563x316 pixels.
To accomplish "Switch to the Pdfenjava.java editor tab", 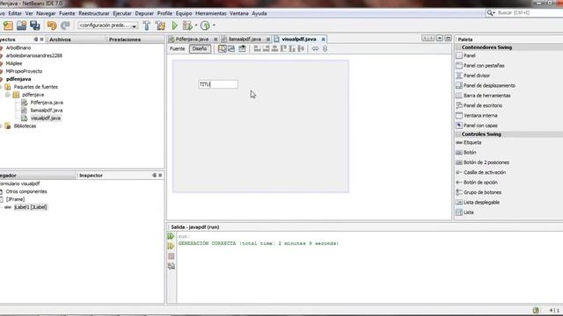I will point(192,39).
